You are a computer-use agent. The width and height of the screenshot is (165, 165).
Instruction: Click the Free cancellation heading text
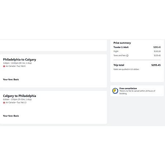(128, 88)
